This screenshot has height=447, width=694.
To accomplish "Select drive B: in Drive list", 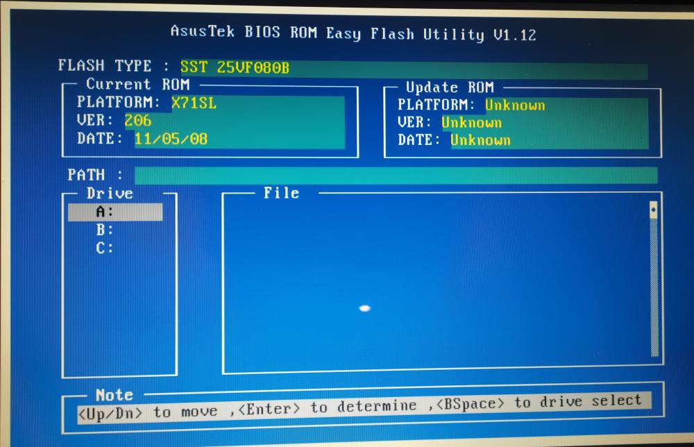I will pos(105,230).
